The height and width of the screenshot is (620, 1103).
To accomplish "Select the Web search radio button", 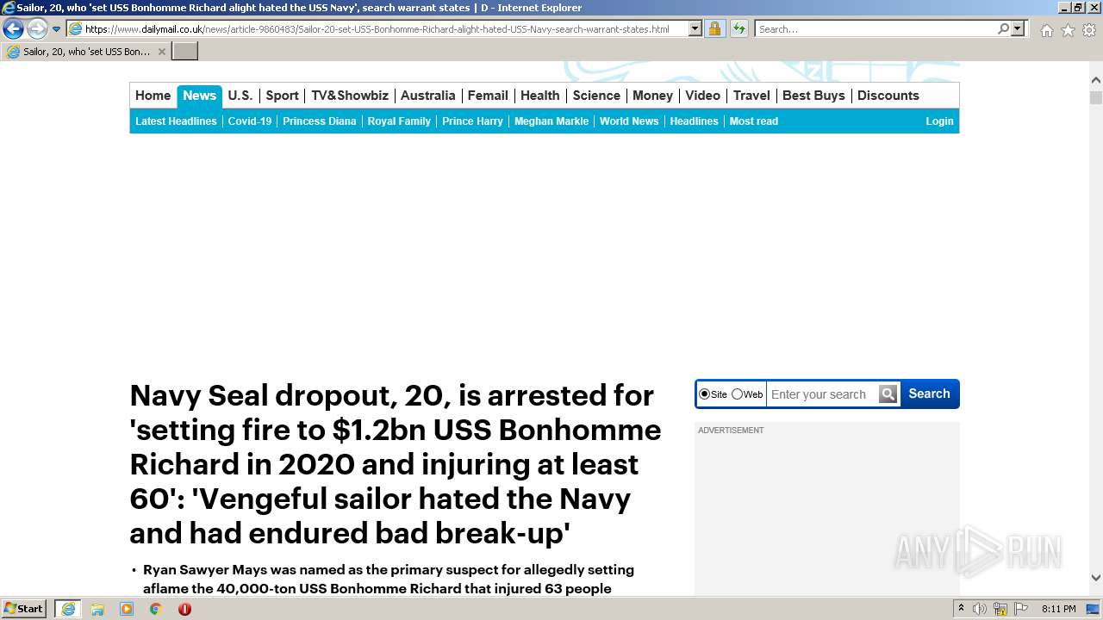I will point(737,394).
